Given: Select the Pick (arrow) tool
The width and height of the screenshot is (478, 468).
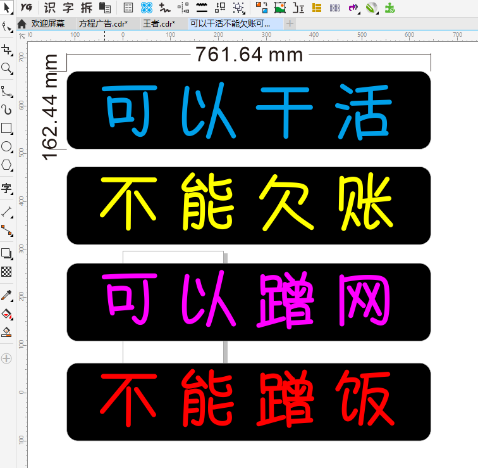Looking at the screenshot, I should point(7,8).
